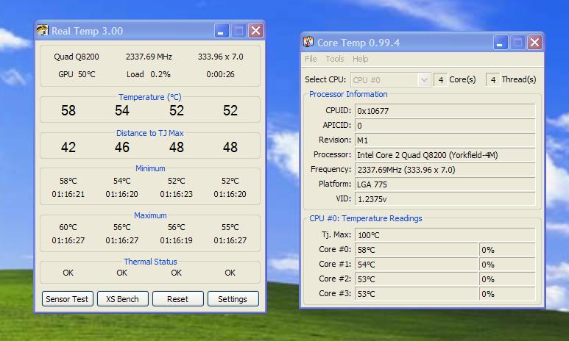Image resolution: width=569 pixels, height=341 pixels.
Task: Open the Help menu in Core Temp
Action: coord(361,59)
